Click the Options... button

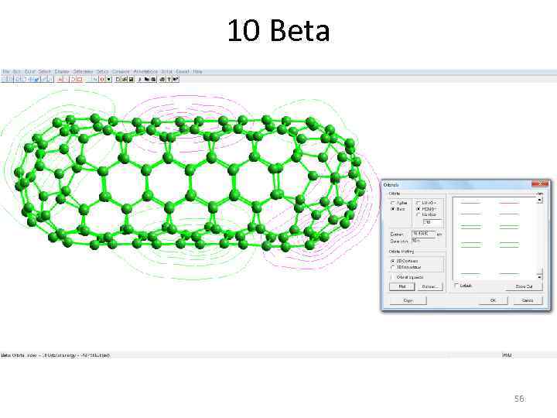coord(430,286)
